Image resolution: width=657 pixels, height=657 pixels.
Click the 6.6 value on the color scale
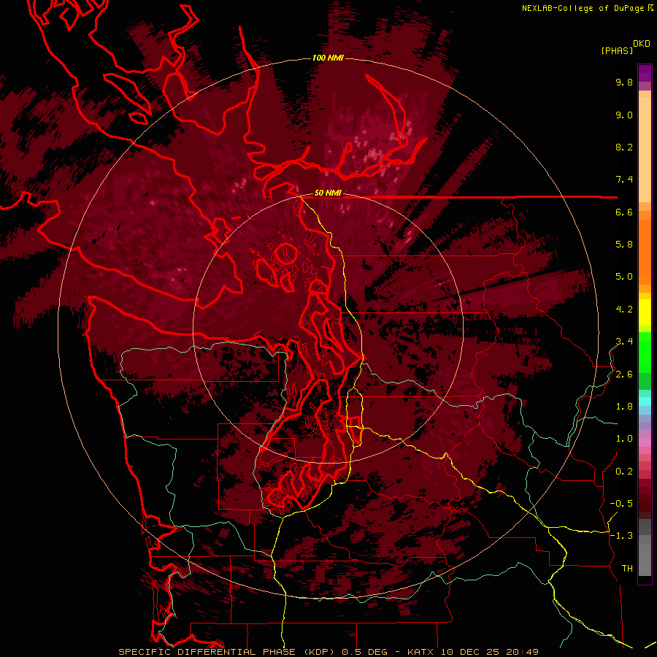coord(624,212)
